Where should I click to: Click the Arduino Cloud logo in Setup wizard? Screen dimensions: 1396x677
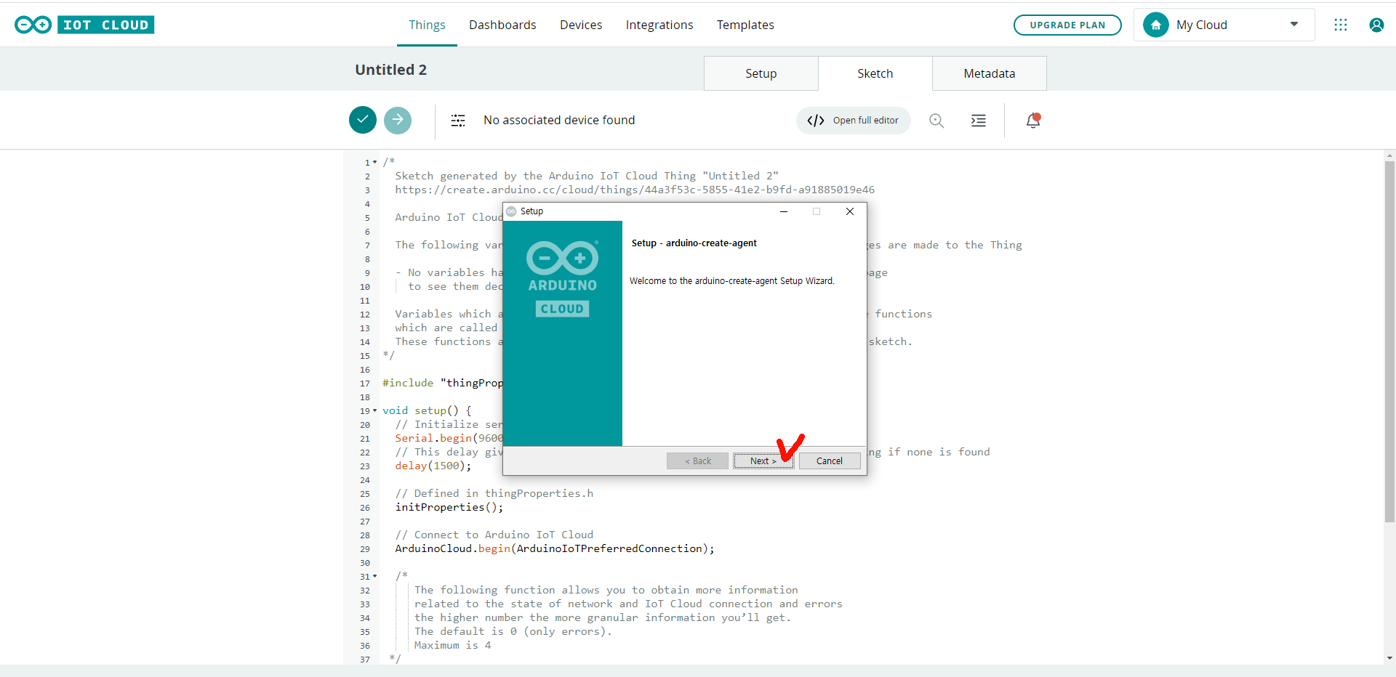pyautogui.click(x=562, y=278)
